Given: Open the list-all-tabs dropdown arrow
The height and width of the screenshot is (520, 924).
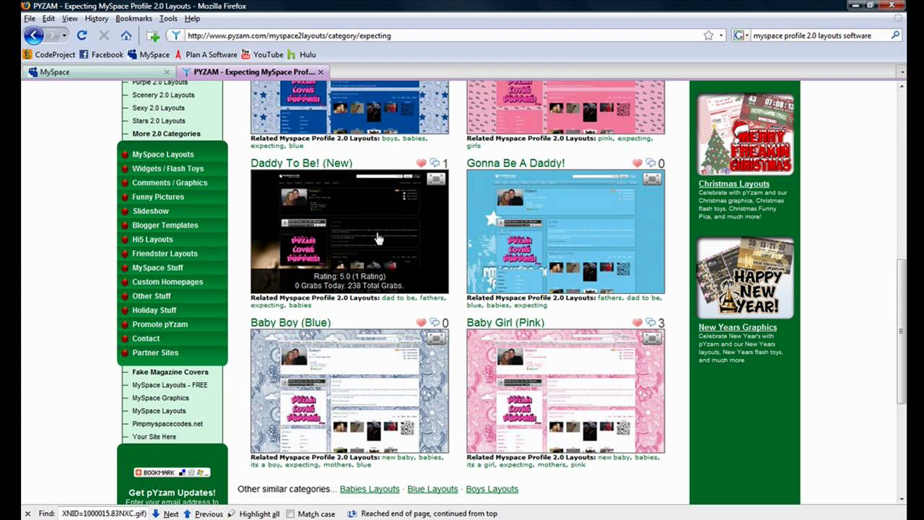Looking at the screenshot, I should tap(901, 71).
